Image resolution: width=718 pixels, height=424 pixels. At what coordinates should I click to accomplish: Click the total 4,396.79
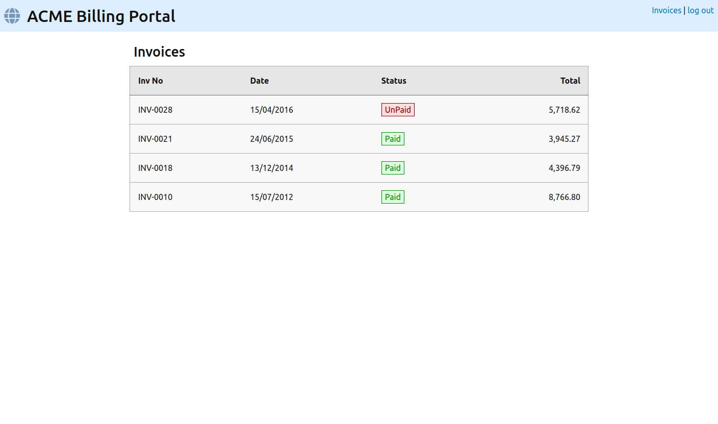(565, 168)
